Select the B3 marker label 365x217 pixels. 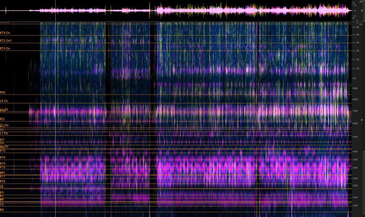tap(2, 192)
